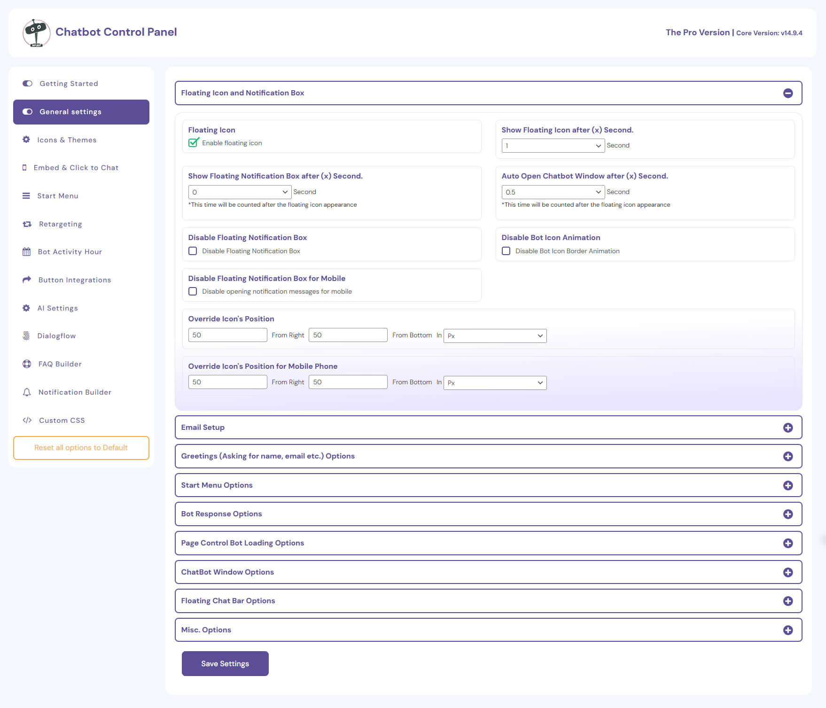826x708 pixels.
Task: Go to Dialogflow settings
Action: 81,336
